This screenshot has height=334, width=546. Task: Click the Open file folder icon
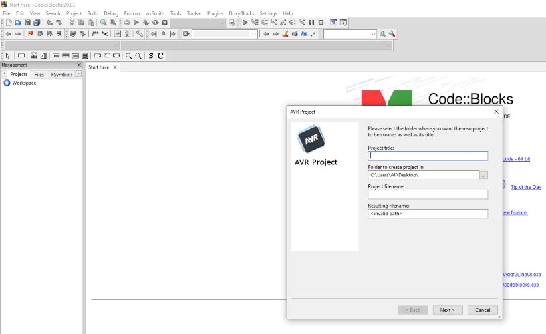pos(18,23)
